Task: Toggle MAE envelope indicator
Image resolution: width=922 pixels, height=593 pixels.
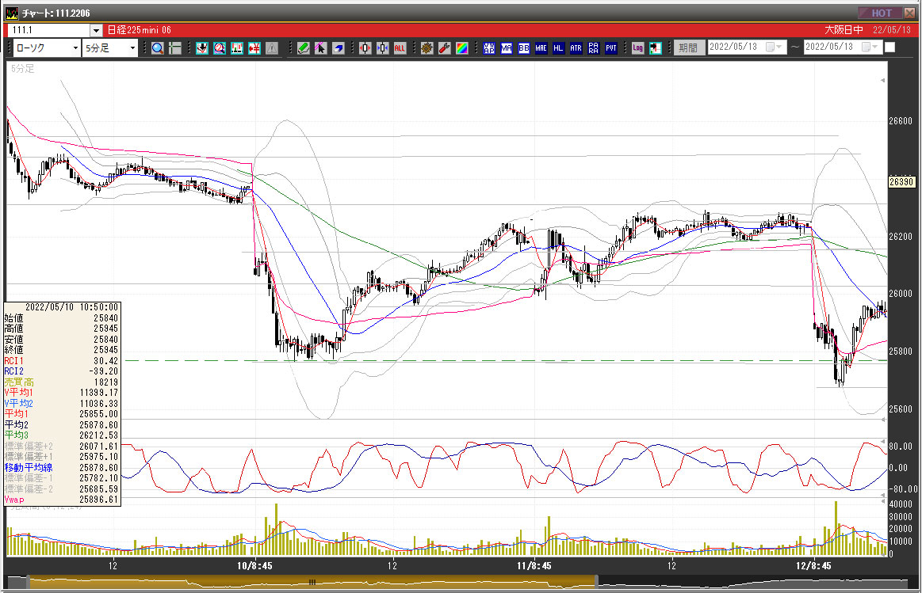Action: pyautogui.click(x=541, y=48)
